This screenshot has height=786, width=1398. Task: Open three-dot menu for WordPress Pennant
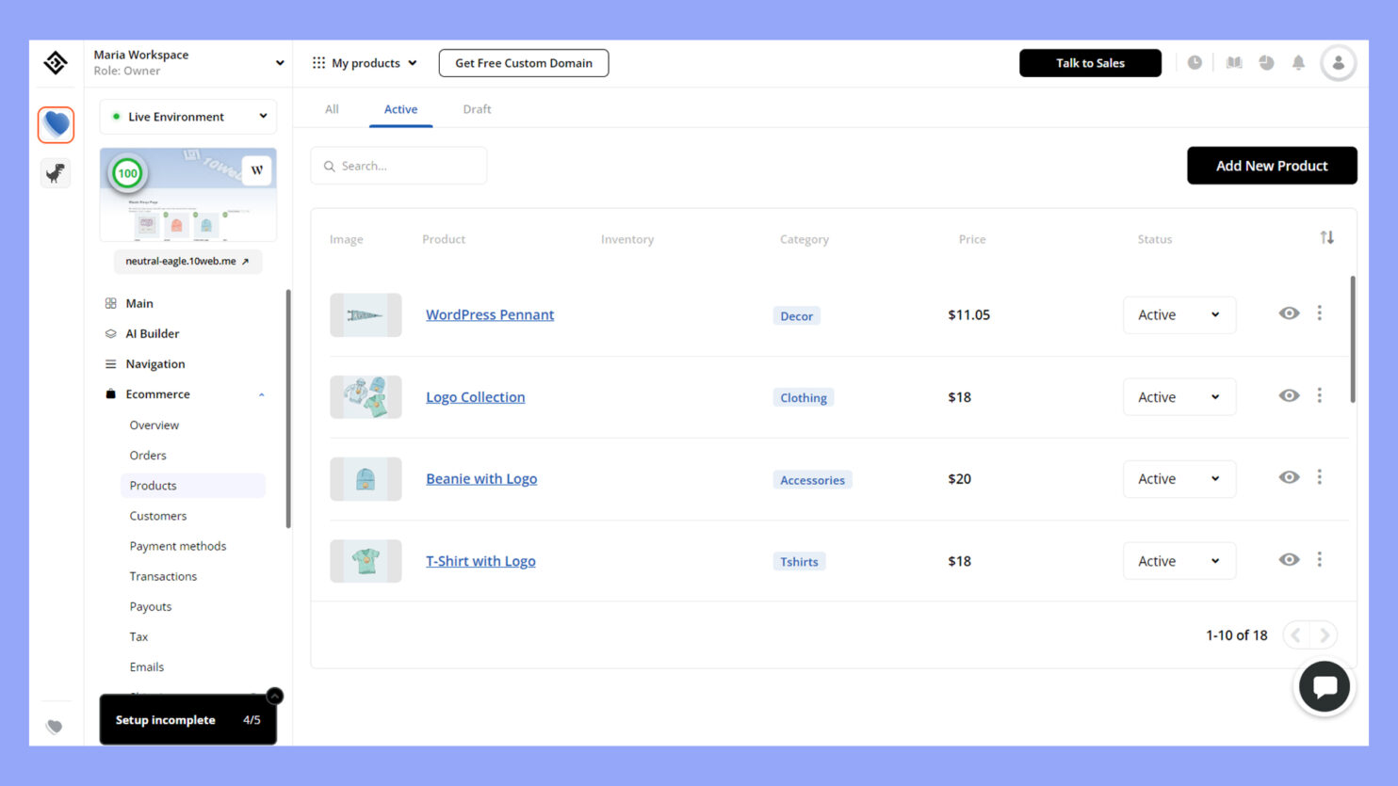tap(1319, 313)
